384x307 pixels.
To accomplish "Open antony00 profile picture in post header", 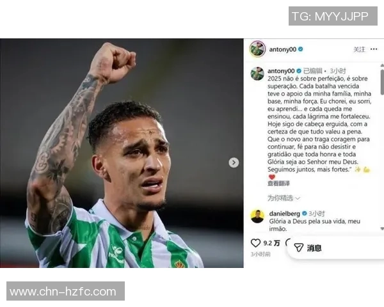I will [x=257, y=49].
